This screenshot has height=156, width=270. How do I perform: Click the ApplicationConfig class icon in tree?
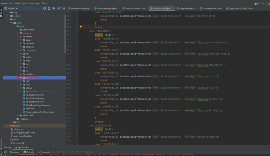point(24,95)
